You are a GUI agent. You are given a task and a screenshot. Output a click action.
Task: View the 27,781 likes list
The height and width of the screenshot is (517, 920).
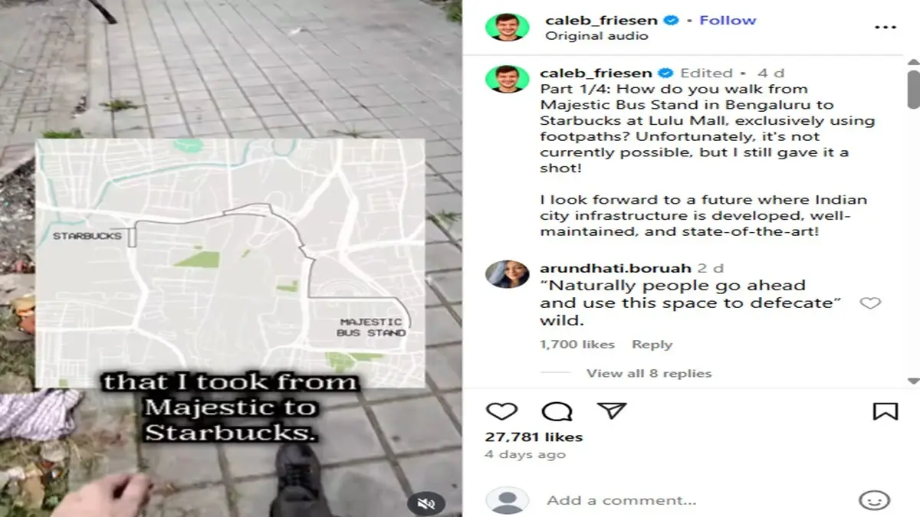point(534,437)
